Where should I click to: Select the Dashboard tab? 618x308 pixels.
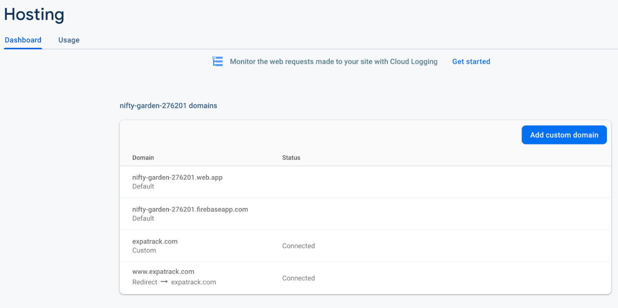click(23, 40)
